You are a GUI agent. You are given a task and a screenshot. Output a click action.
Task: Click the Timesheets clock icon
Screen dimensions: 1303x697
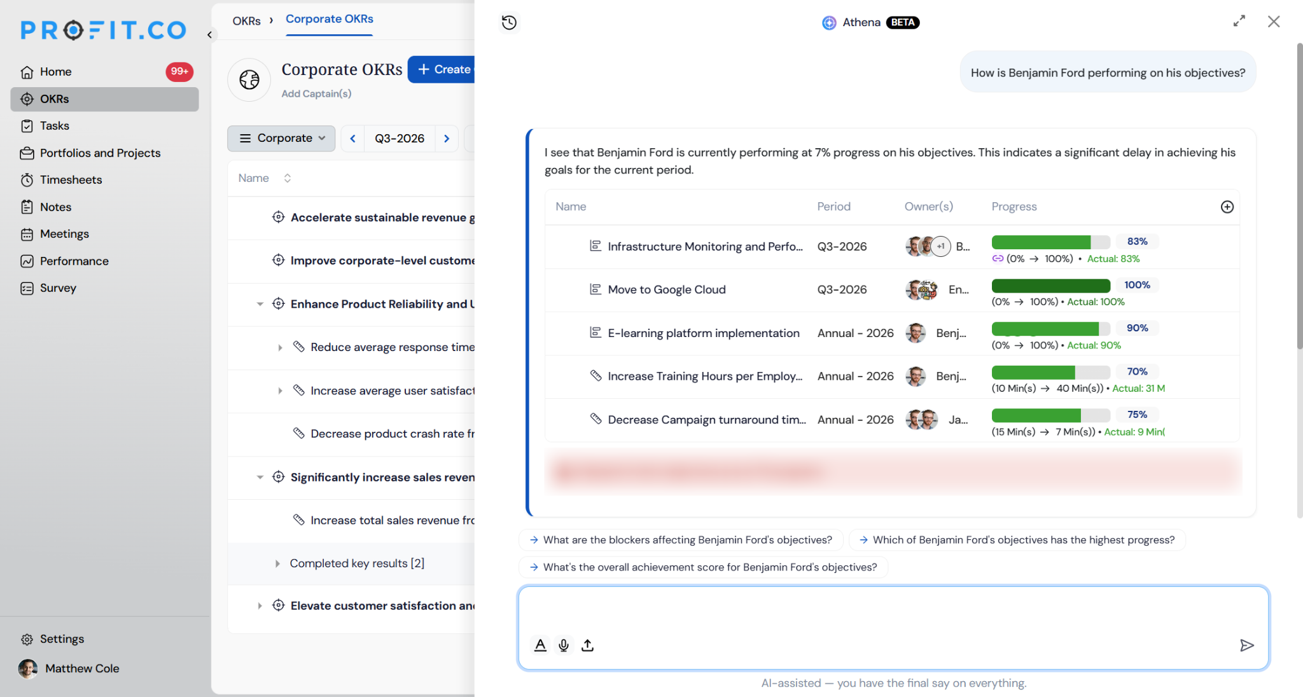(x=27, y=180)
